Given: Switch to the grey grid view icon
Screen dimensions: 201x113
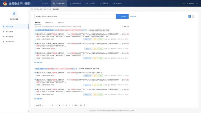Looking at the screenshot, I should [x=193, y=16].
